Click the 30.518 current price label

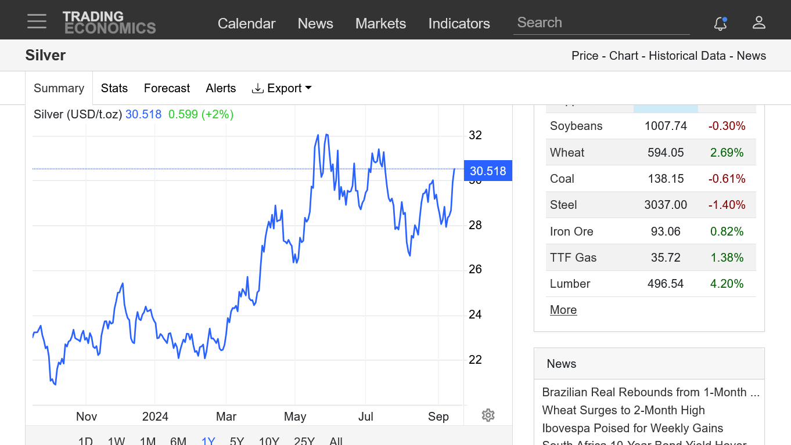point(487,171)
